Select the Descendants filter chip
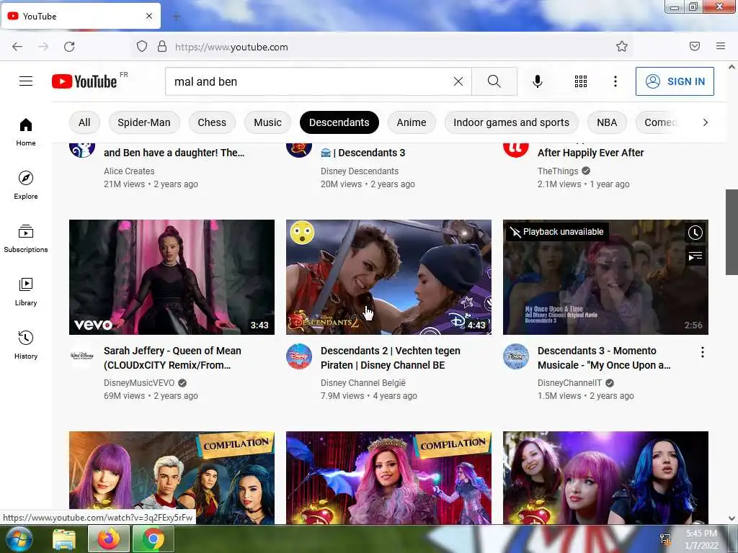Viewport: 738px width, 553px height. coord(339,122)
